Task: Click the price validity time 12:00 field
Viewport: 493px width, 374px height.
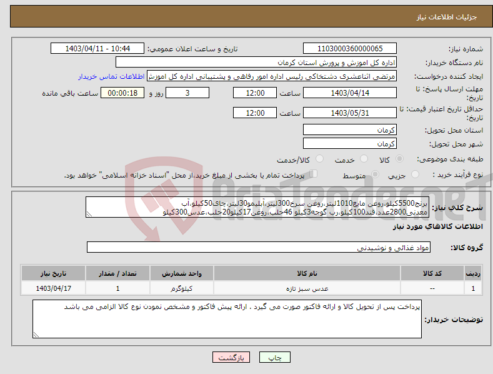Action: click(x=255, y=113)
